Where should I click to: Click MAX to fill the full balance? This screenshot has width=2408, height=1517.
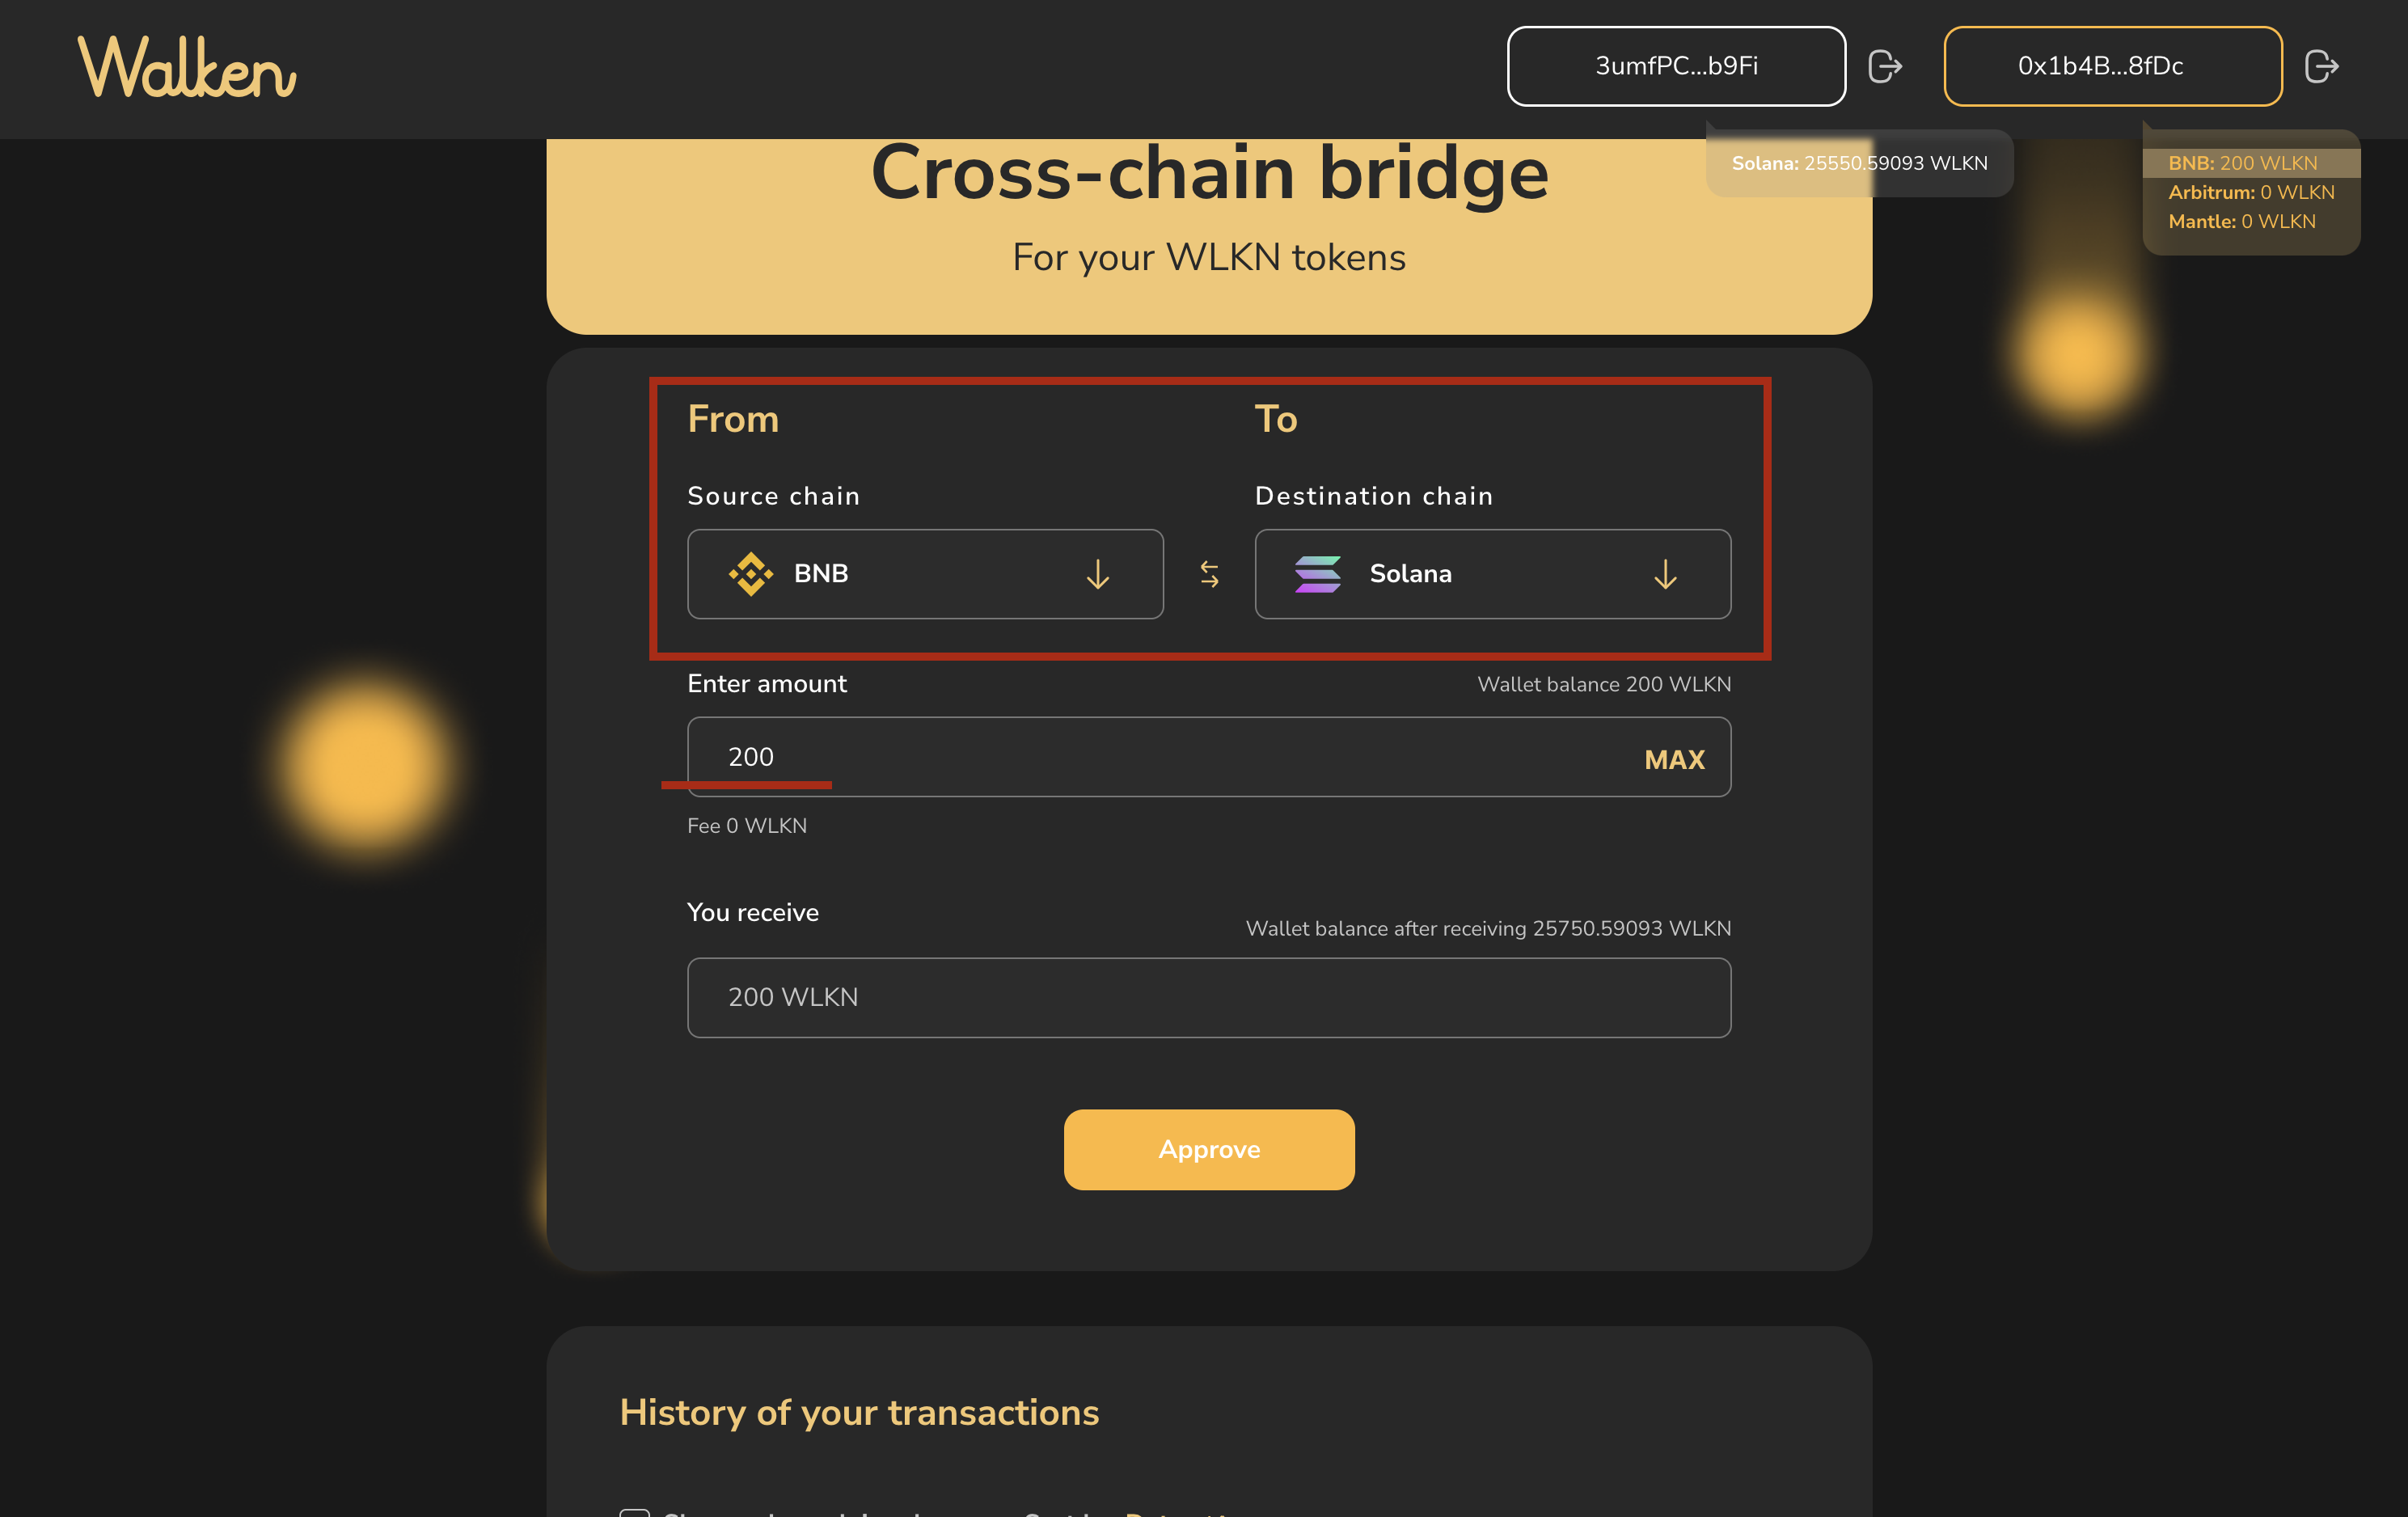coord(1674,760)
